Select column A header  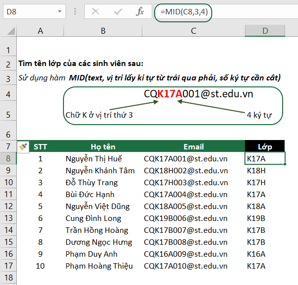point(40,31)
